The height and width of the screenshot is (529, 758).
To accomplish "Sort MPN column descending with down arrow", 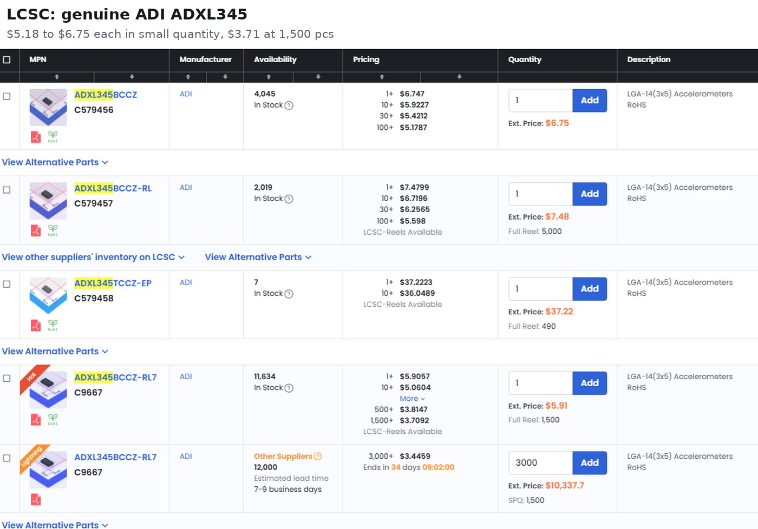I will coord(132,77).
